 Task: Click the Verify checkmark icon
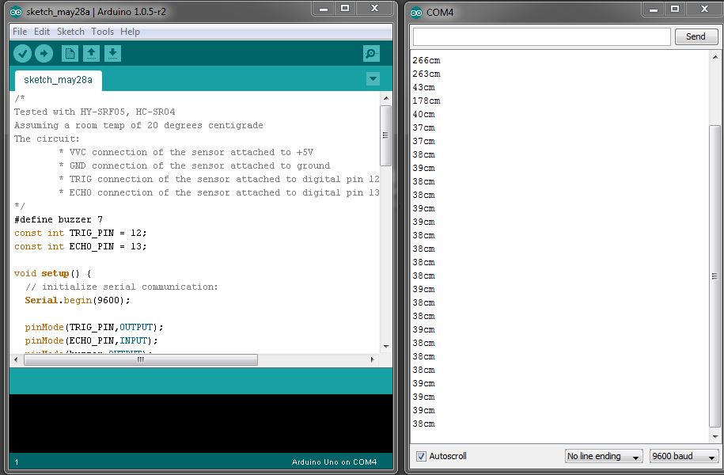click(22, 54)
